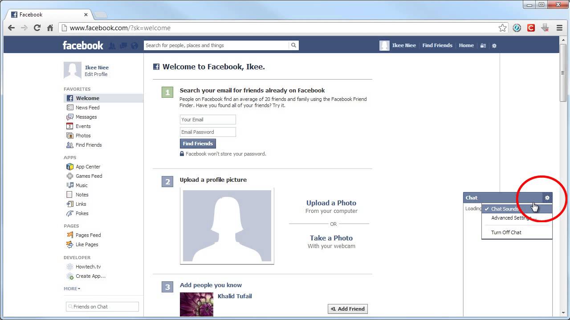The image size is (570, 320).
Task: Open Photos in sidebar
Action: (83, 136)
